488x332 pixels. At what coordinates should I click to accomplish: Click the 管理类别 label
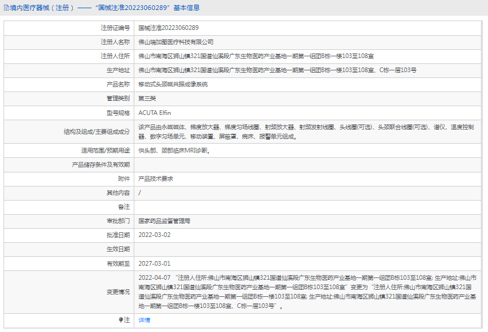pos(118,99)
